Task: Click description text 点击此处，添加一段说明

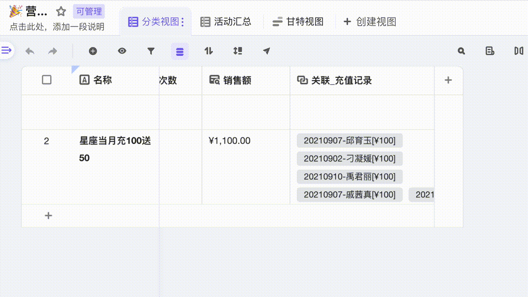Action: [57, 27]
